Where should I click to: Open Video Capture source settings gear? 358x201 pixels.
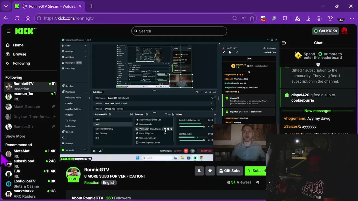coord(171,129)
